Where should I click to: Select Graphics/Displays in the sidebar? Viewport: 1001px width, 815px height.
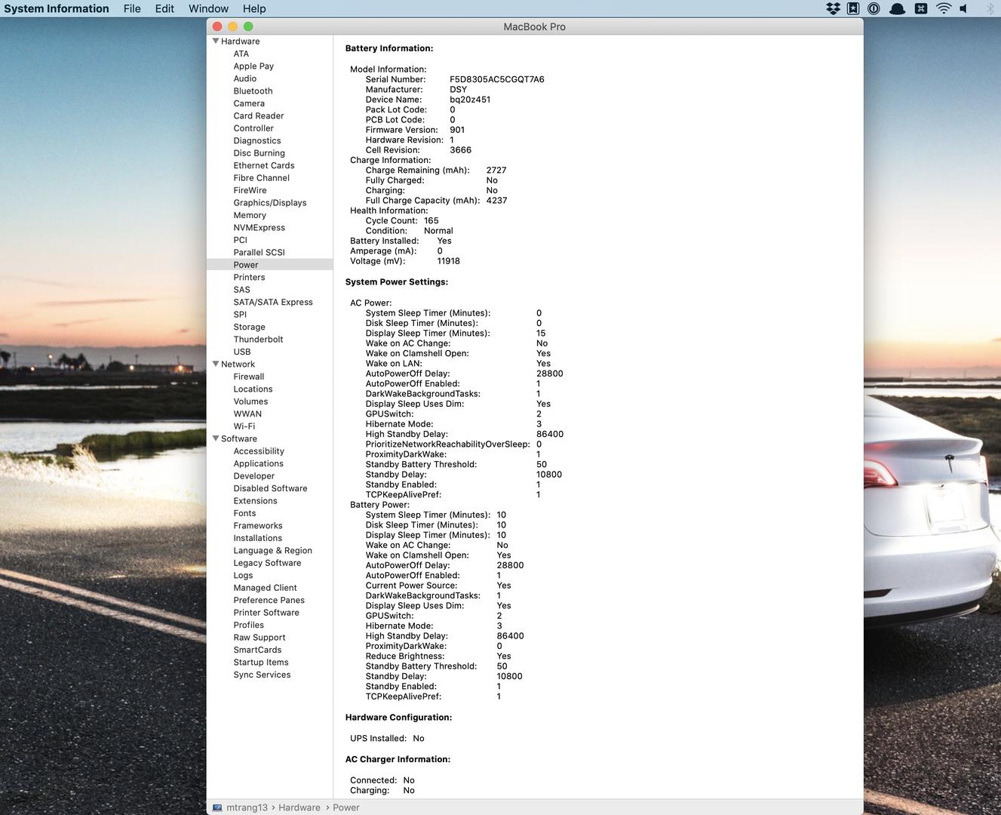click(x=270, y=203)
